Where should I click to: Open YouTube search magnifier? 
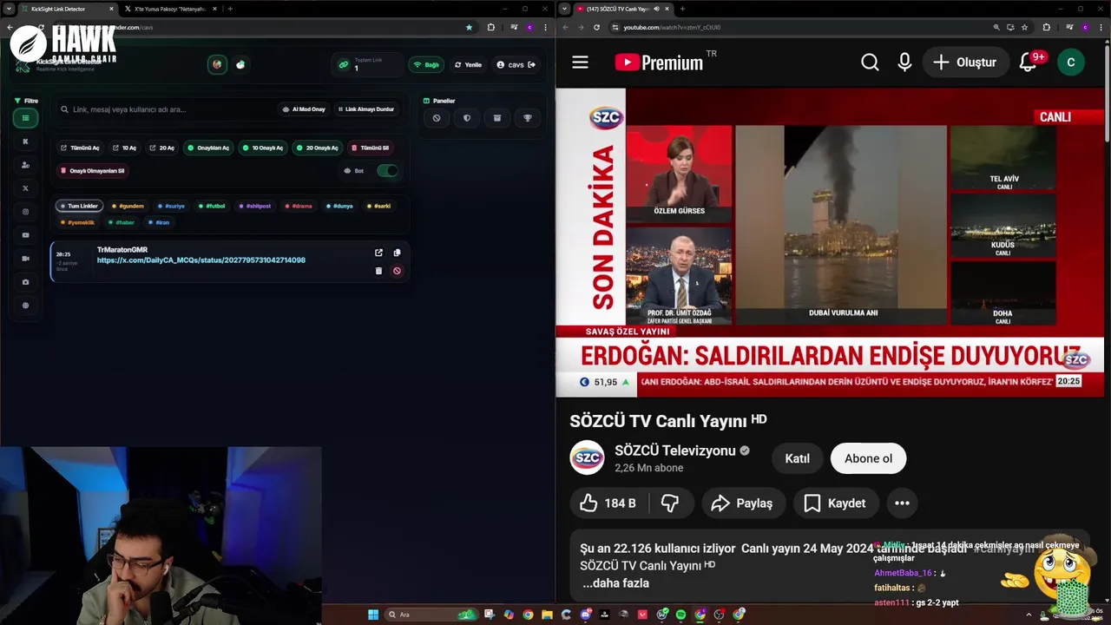coord(870,62)
